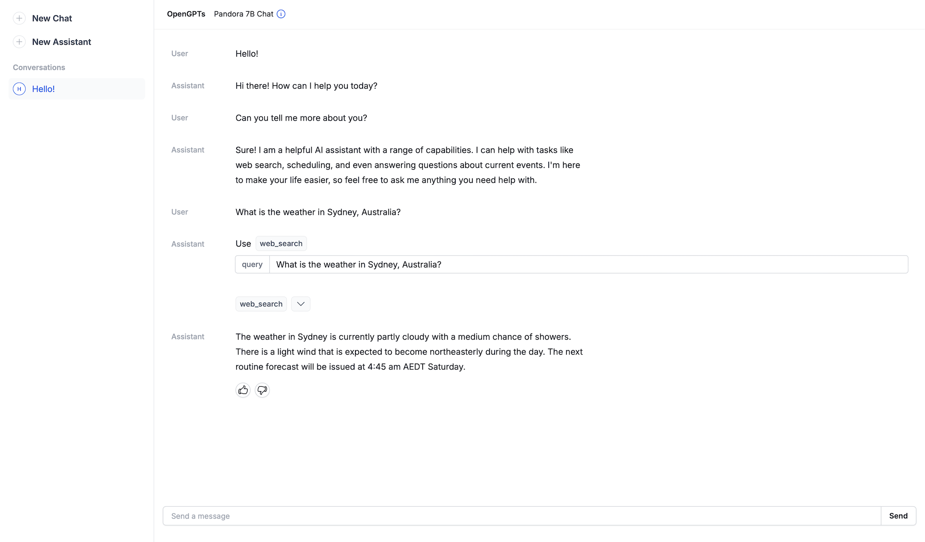
Task: Start a New Chat
Action: click(52, 19)
